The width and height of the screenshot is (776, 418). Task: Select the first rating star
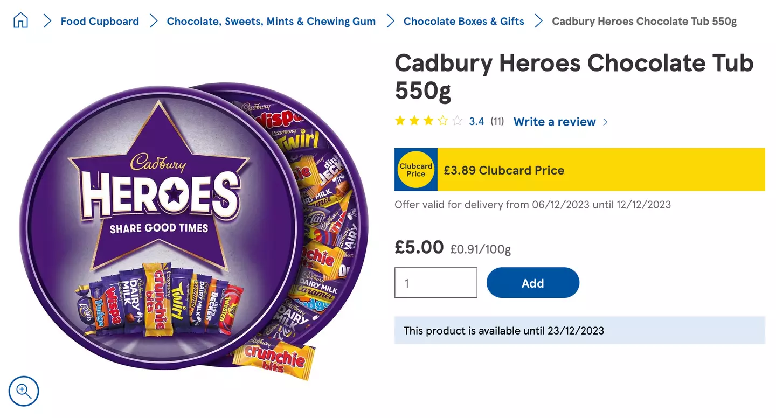[400, 121]
